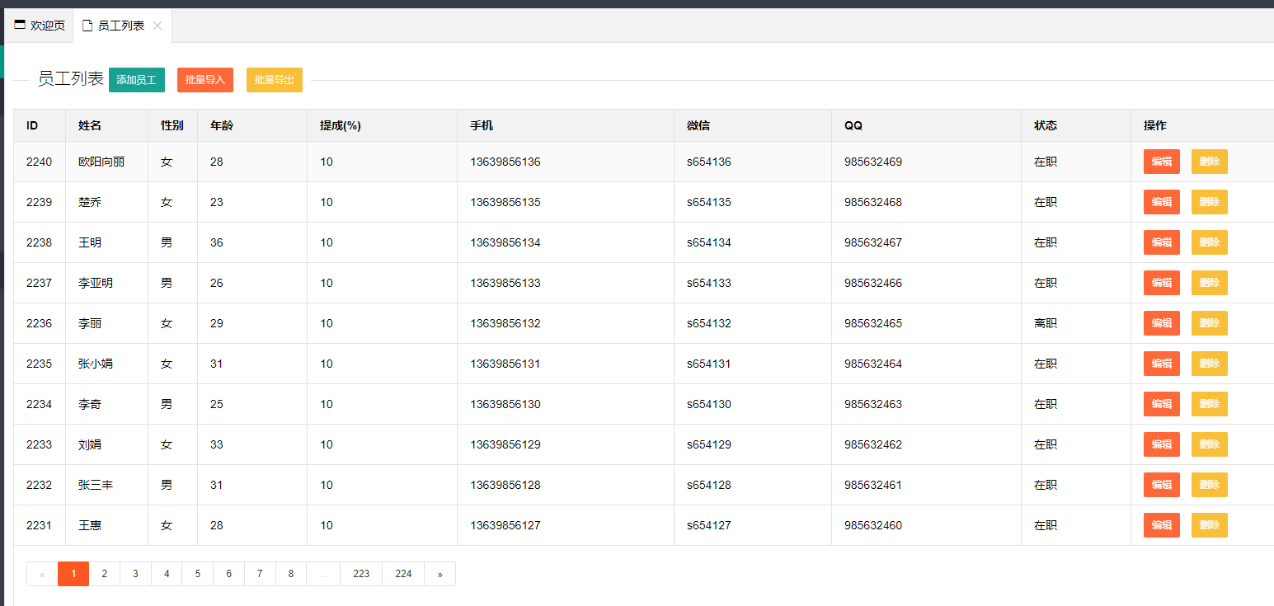Image resolution: width=1274 pixels, height=606 pixels.
Task: Open editing for resigned employee 李丽
Action: [1161, 323]
